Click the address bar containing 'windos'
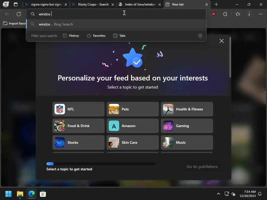The width and height of the screenshot is (267, 200). point(116,14)
